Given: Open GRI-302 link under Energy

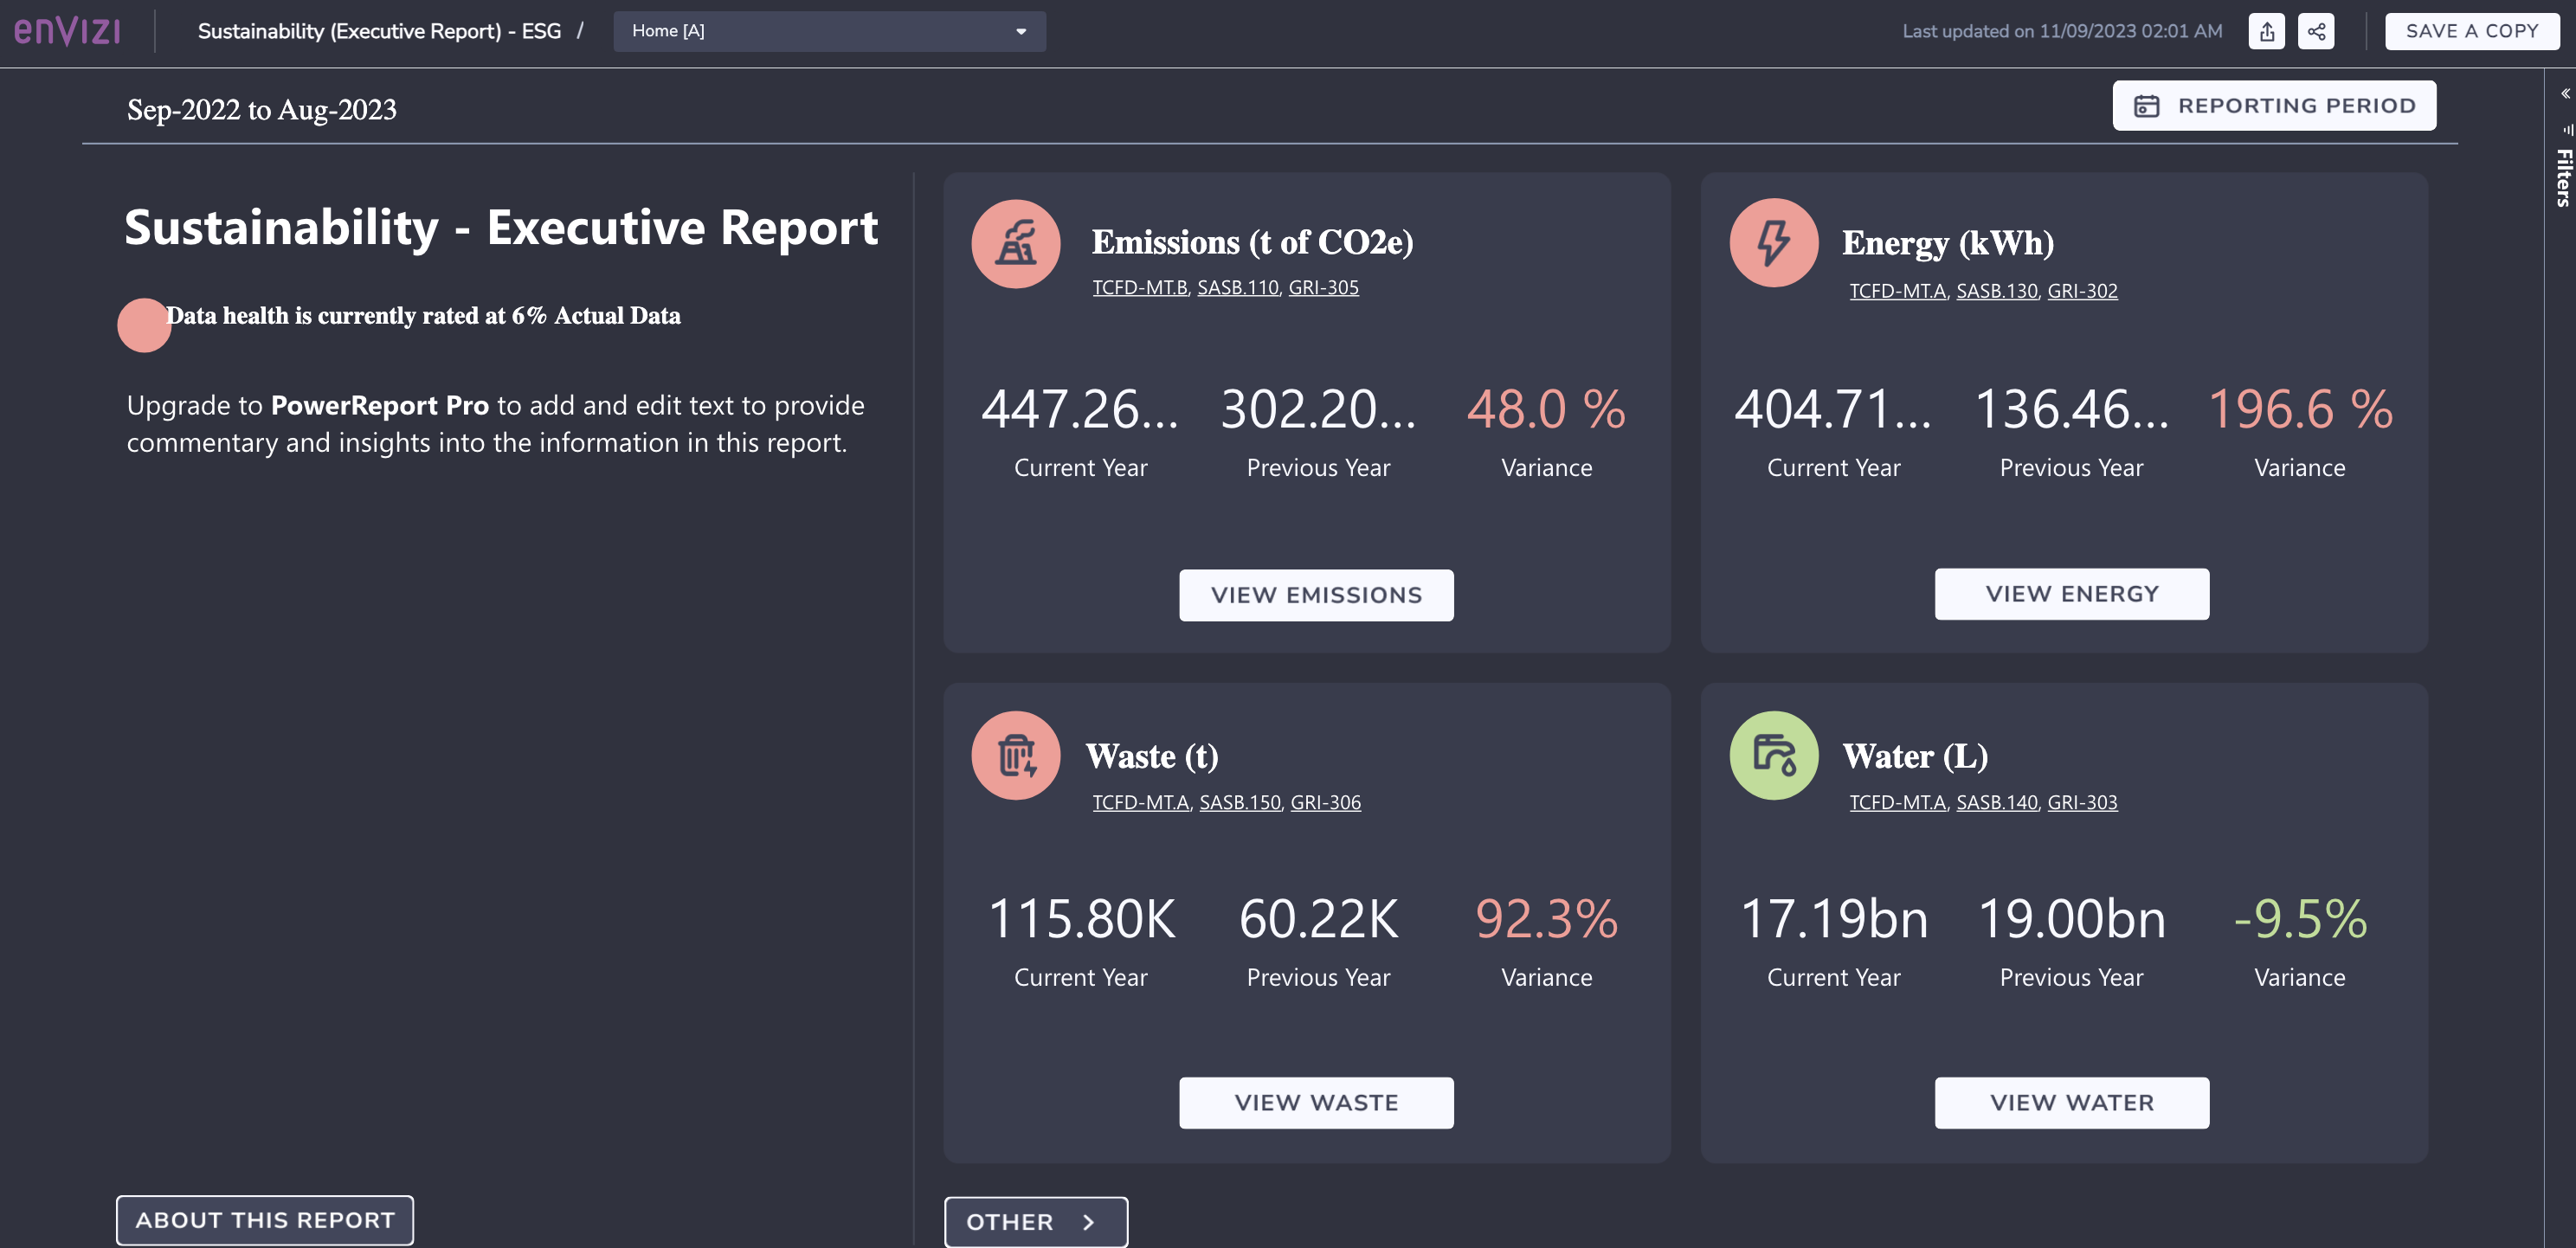Looking at the screenshot, I should coord(2082,291).
